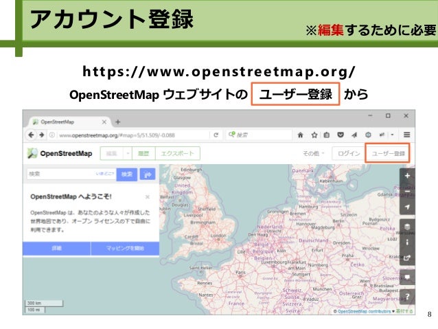
Task: Open new tab with plus icon
Action: tap(118, 122)
